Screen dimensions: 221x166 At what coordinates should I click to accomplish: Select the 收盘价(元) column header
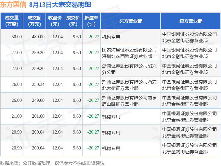(x=55, y=21)
